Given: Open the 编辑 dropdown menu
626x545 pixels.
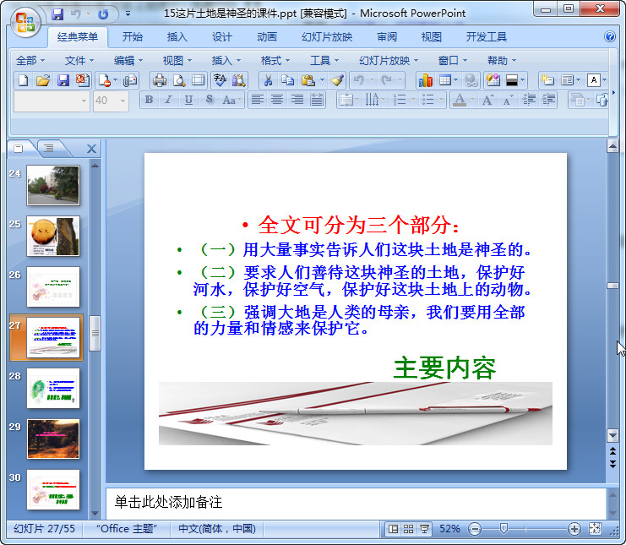Looking at the screenshot, I should pos(128,61).
